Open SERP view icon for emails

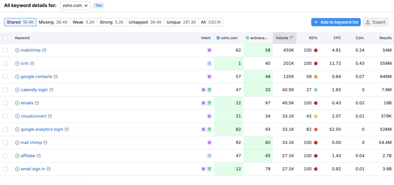coord(37,103)
